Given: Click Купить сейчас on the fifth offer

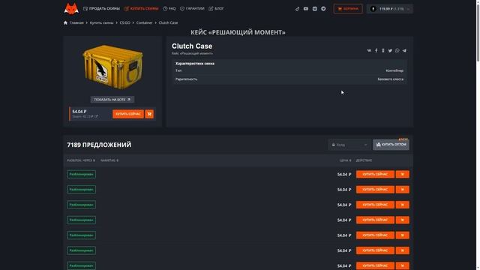Looking at the screenshot, I should [375, 235].
